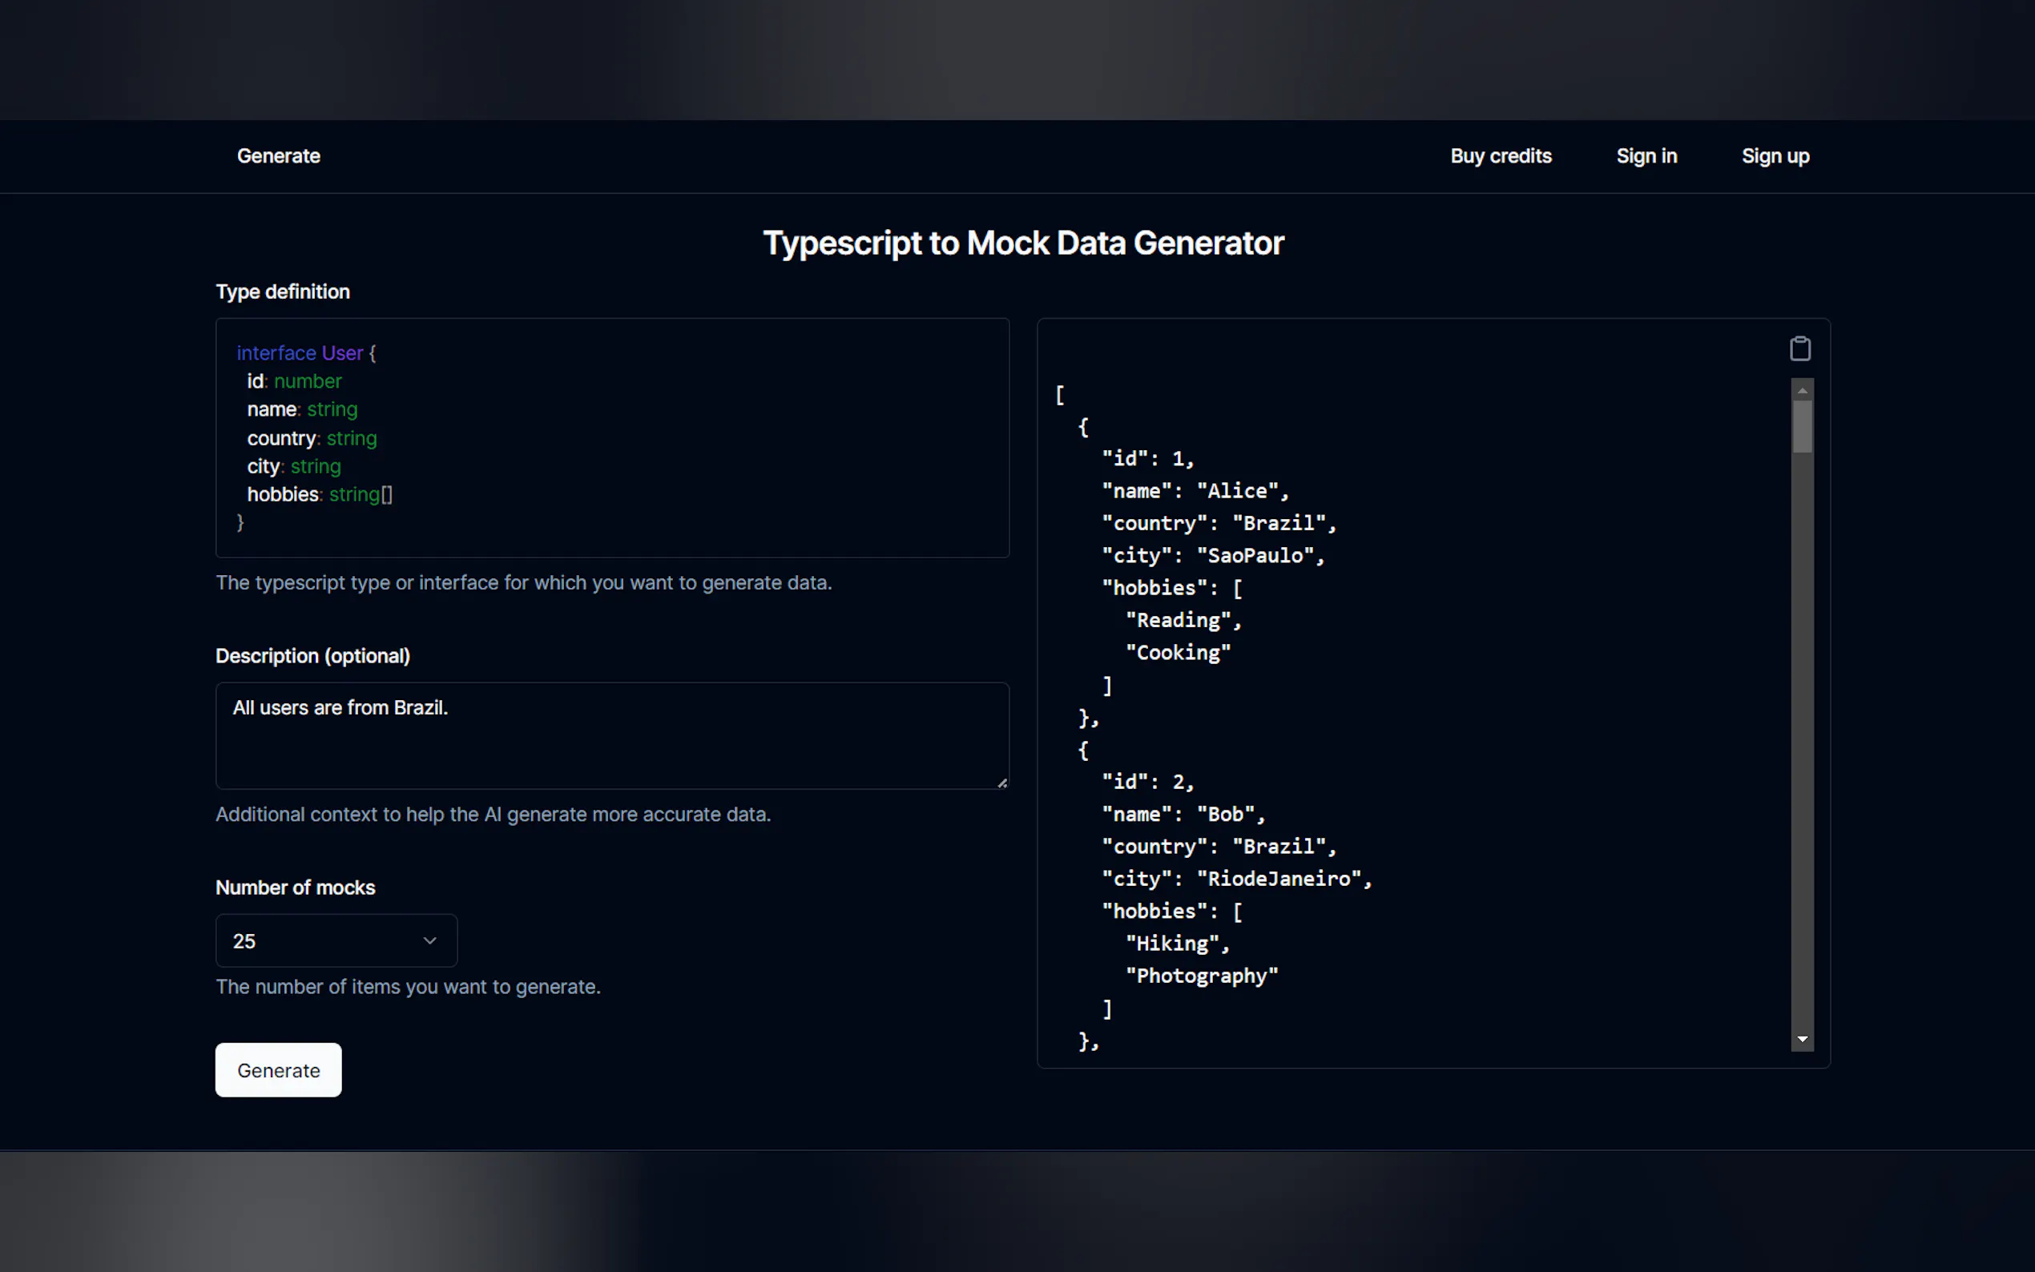Click the description textarea resize handle

point(1002,783)
